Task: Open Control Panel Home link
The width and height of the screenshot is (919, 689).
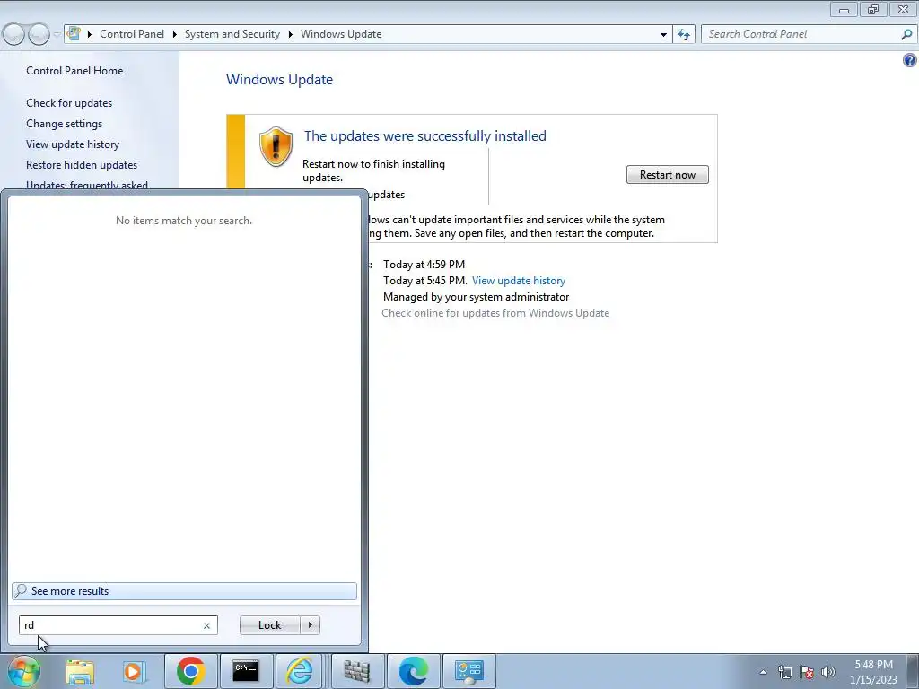Action: coord(74,71)
